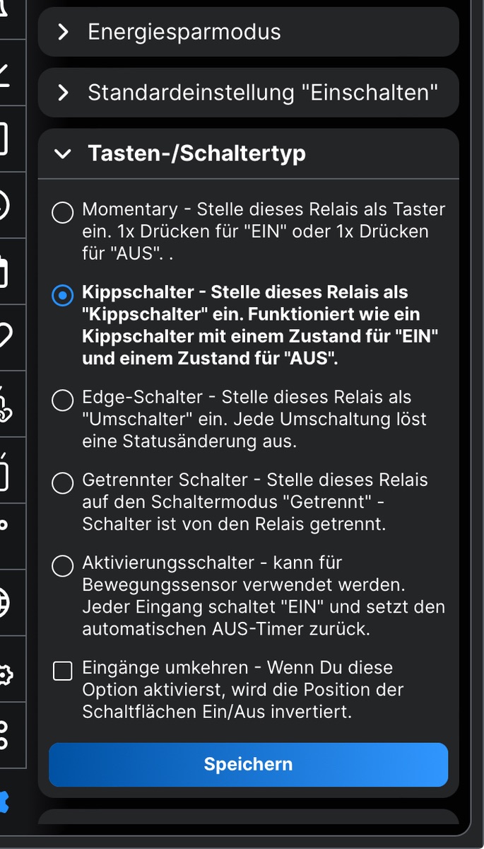Image resolution: width=484 pixels, height=849 pixels.
Task: Click the hand-with-gear sidebar icon
Action: click(4, 403)
